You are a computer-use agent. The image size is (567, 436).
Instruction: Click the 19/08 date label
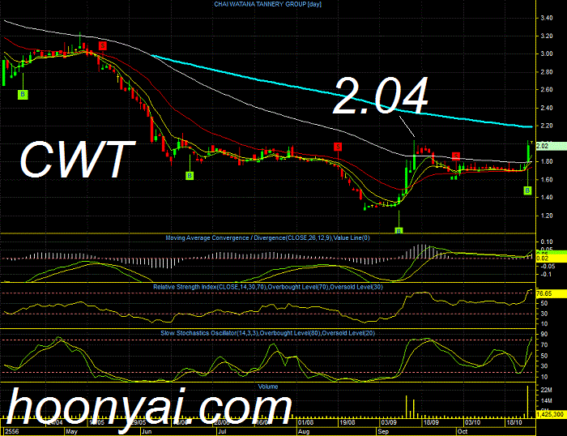click(347, 422)
